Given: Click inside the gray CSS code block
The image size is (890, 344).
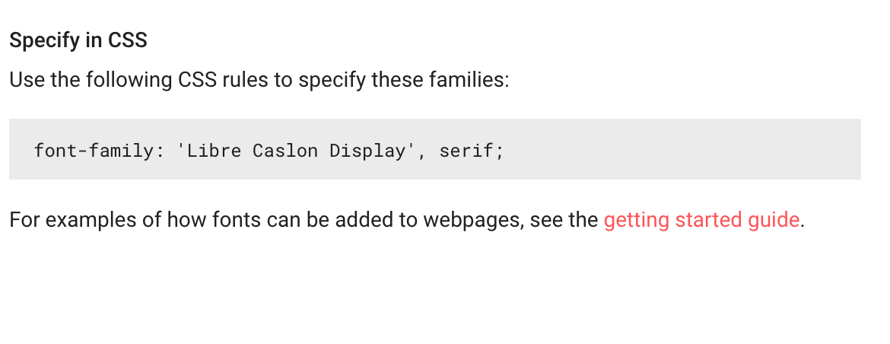Looking at the screenshot, I should 435,149.
